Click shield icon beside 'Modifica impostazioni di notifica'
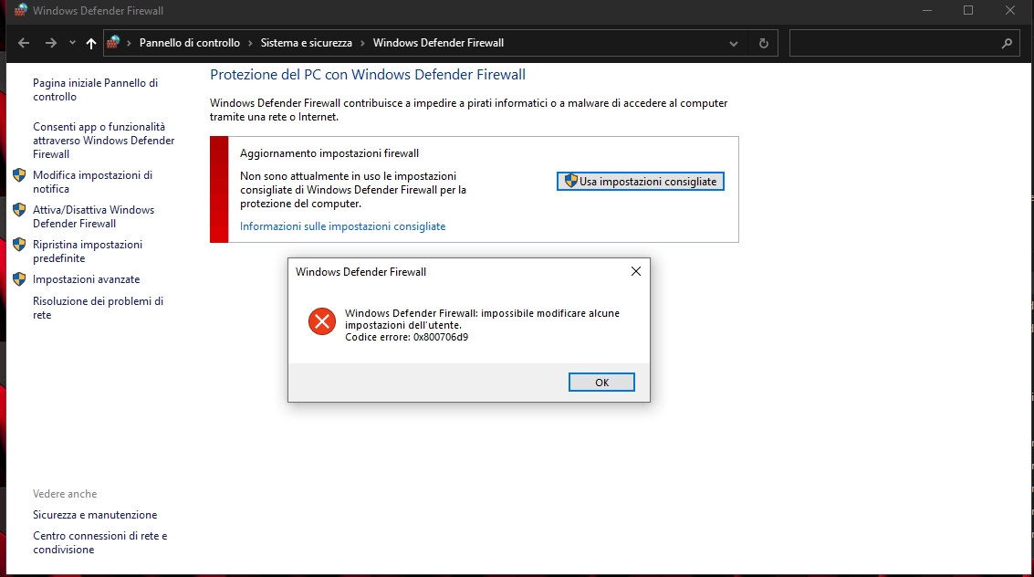 tap(19, 175)
